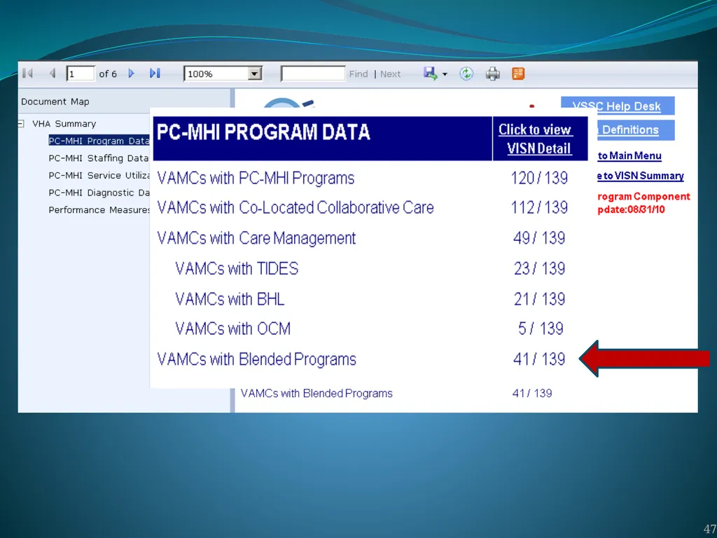
Task: Collapse the VHA Summary tree node
Action: (21, 123)
